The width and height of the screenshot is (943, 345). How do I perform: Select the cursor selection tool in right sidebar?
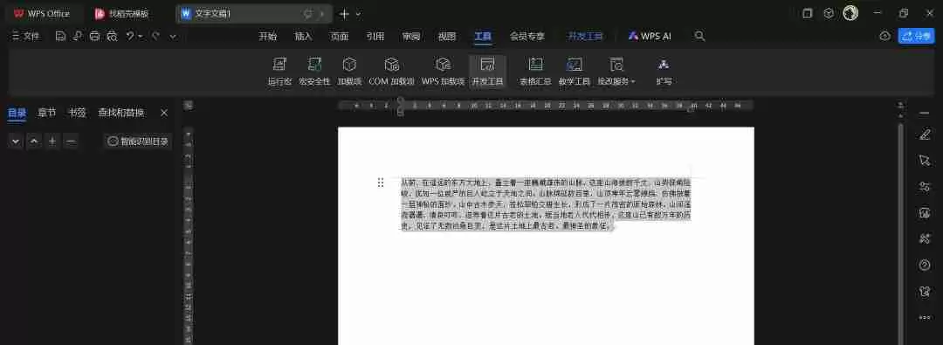click(x=925, y=160)
